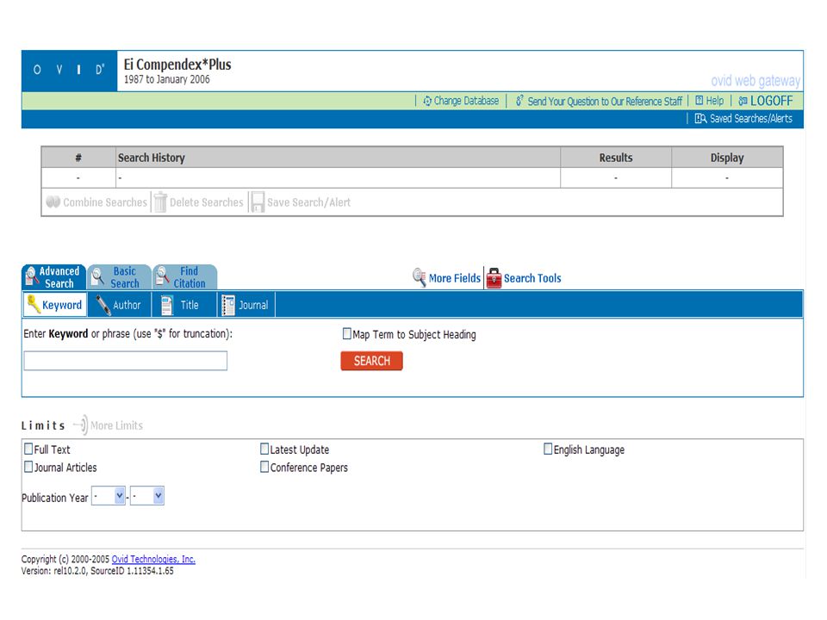Click the LOGOFF link
The width and height of the screenshot is (827, 620).
[771, 101]
